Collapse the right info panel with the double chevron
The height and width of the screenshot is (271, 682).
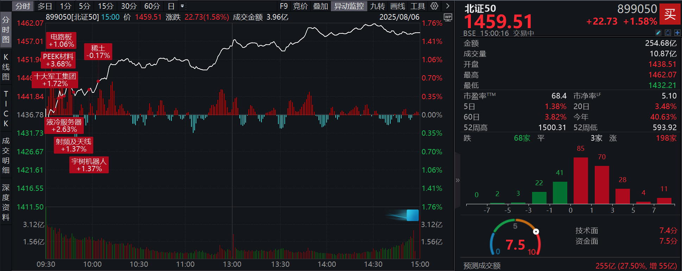[x=457, y=180]
